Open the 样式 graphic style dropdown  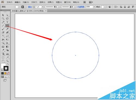coord(105,7)
